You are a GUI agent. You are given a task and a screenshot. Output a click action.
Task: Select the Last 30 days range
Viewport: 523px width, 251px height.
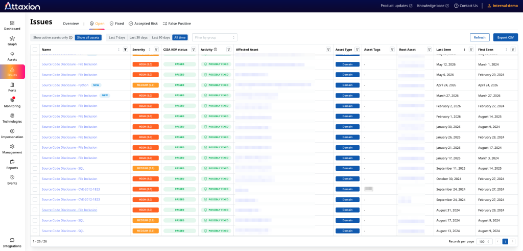pos(138,37)
